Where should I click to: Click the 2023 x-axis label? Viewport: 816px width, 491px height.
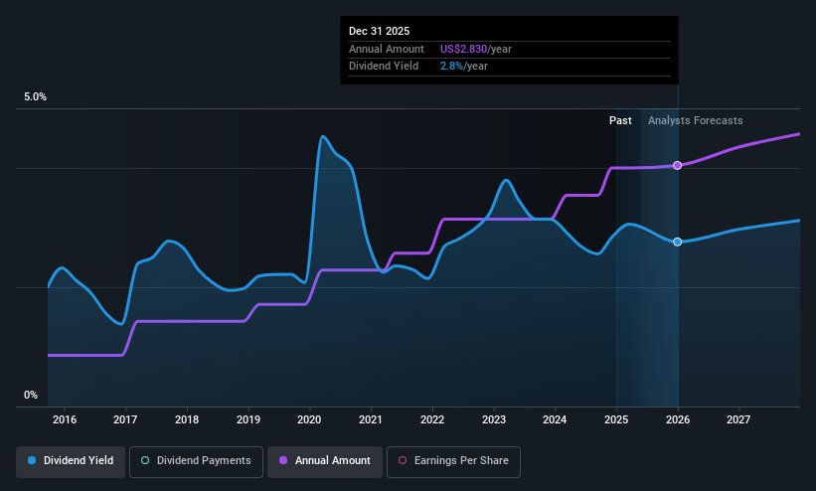(494, 419)
